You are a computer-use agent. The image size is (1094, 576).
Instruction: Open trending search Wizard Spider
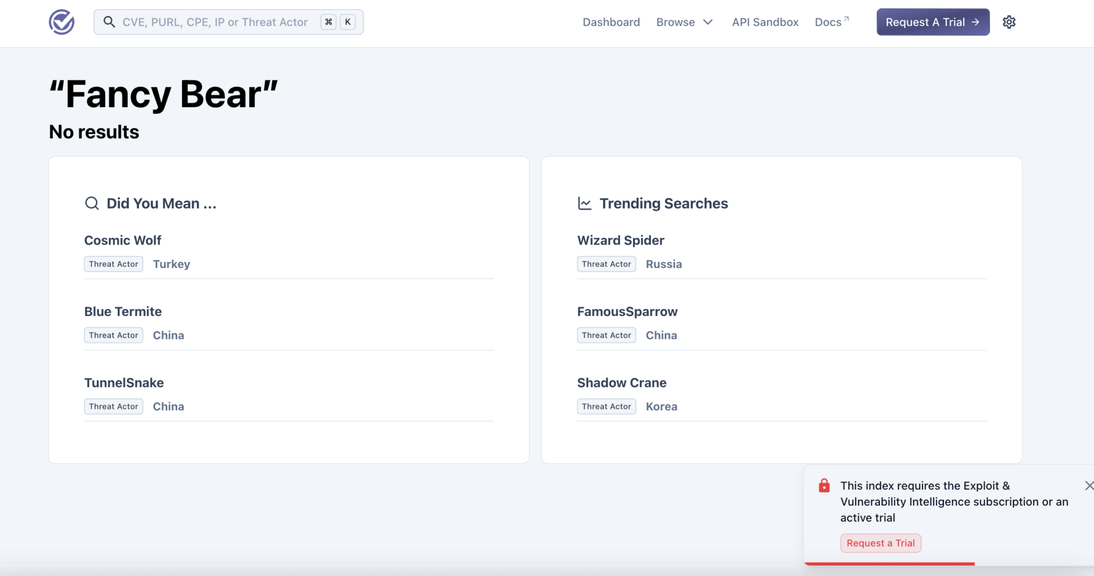coord(621,240)
